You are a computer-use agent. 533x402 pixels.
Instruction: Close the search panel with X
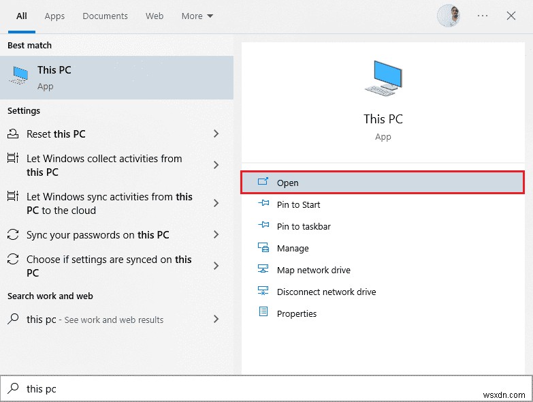coord(511,16)
